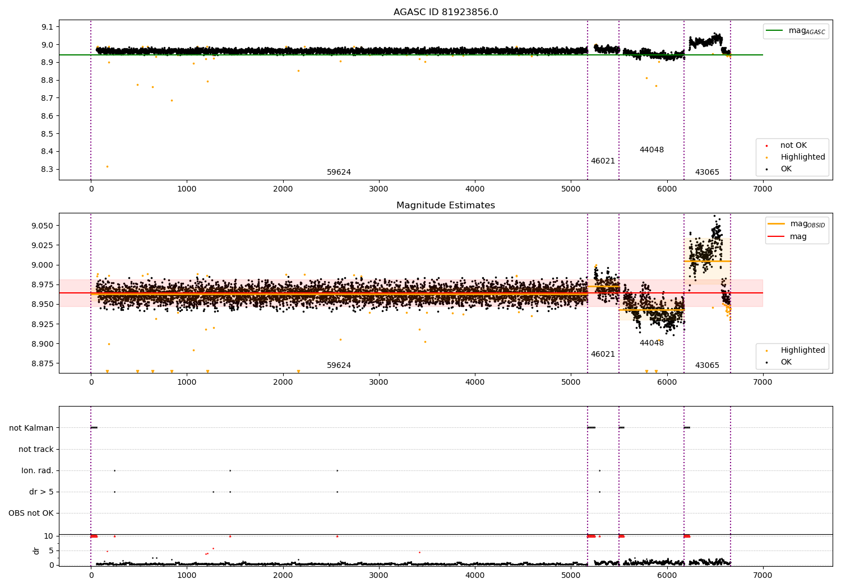Click the 'Ion. rad.' axis label
The image size is (841, 588).
click(x=38, y=471)
